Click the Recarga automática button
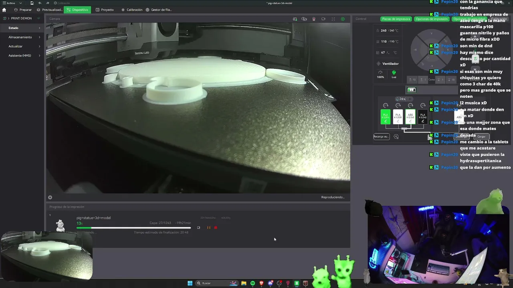The height and width of the screenshot is (288, 513). pyautogui.click(x=381, y=136)
